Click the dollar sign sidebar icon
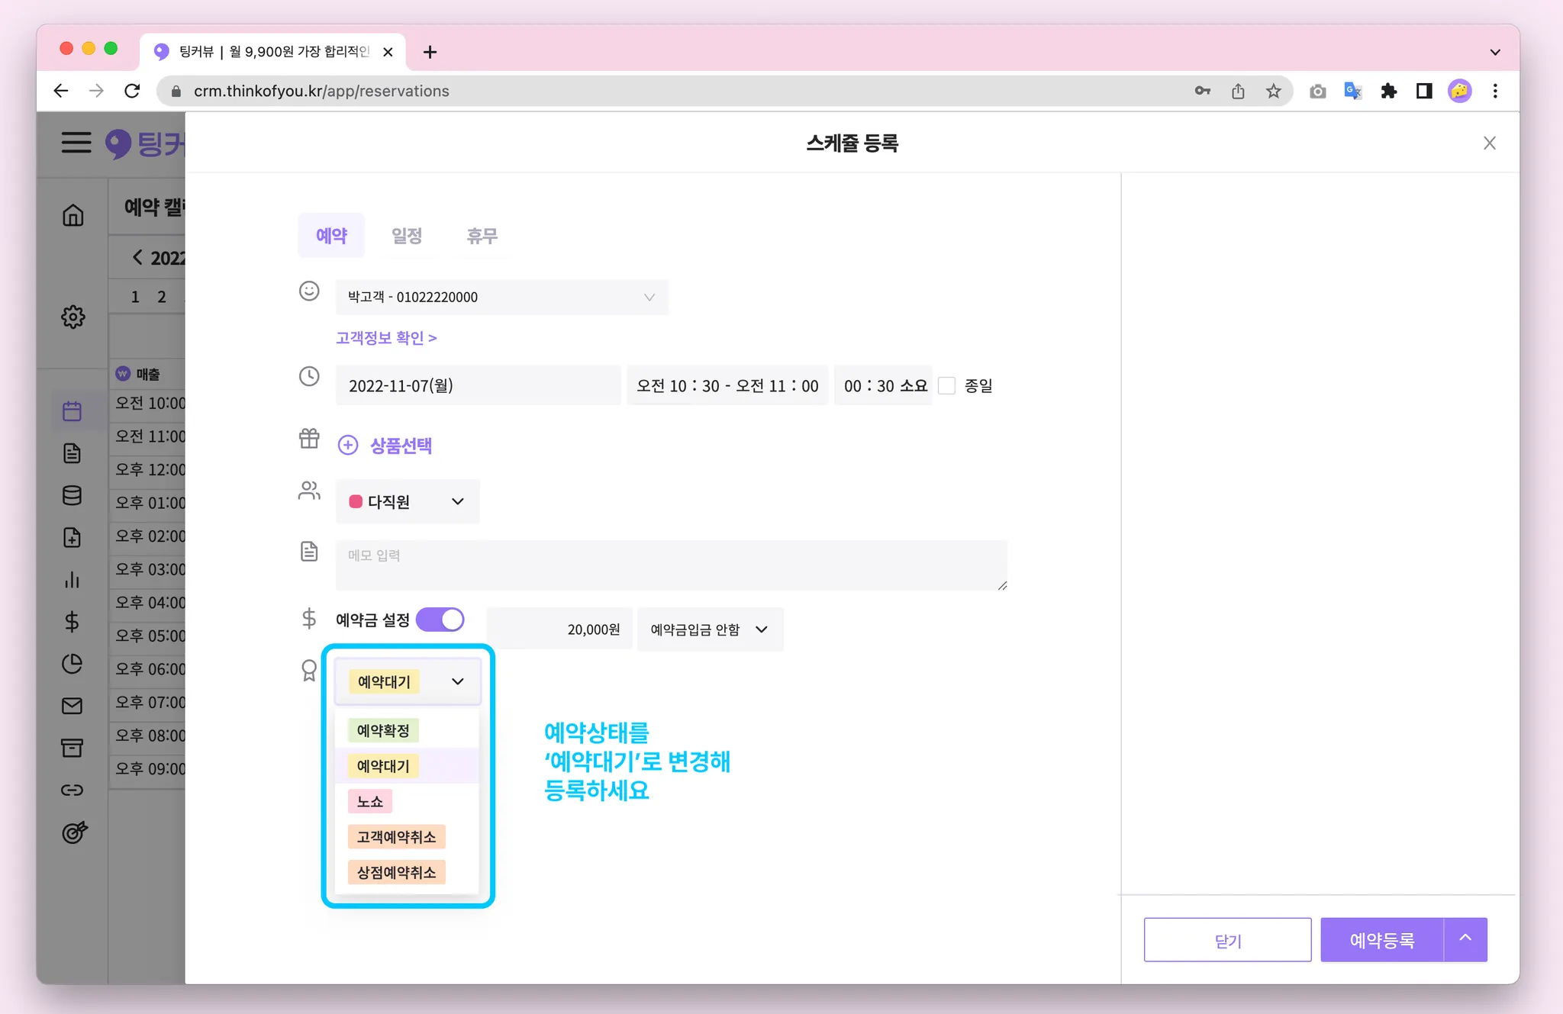This screenshot has height=1014, width=1563. (x=73, y=622)
